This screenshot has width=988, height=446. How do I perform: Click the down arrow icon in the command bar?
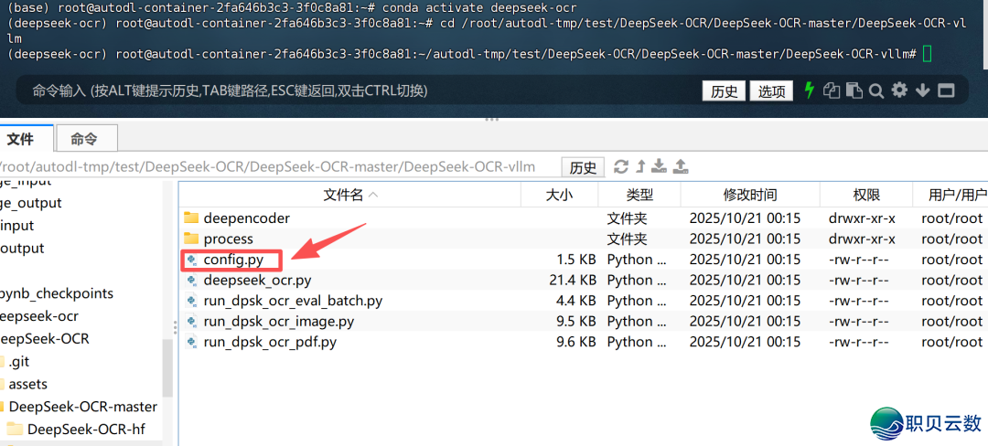pyautogui.click(x=922, y=90)
